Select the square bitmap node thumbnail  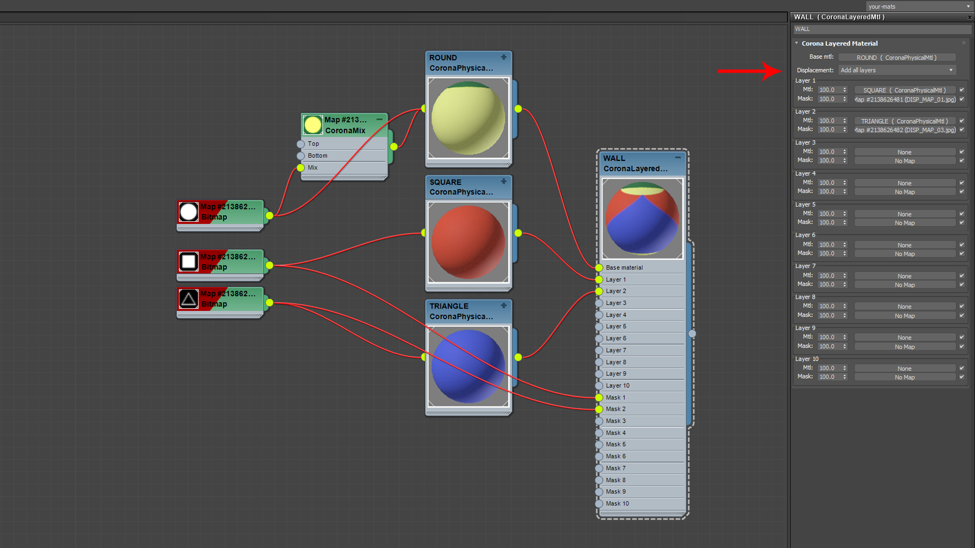[188, 262]
